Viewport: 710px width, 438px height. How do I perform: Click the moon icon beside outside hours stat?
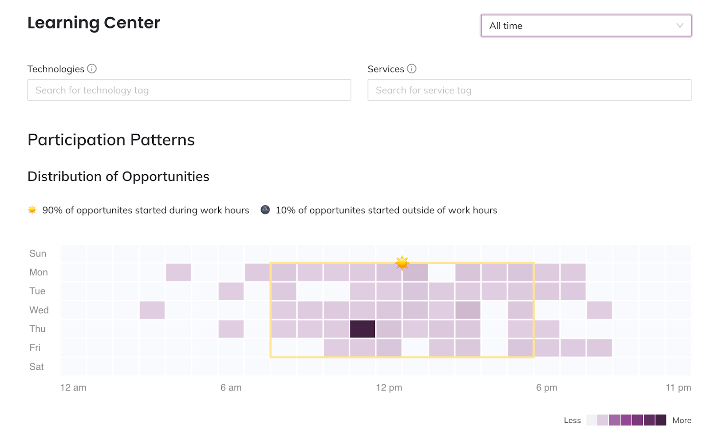(x=265, y=210)
